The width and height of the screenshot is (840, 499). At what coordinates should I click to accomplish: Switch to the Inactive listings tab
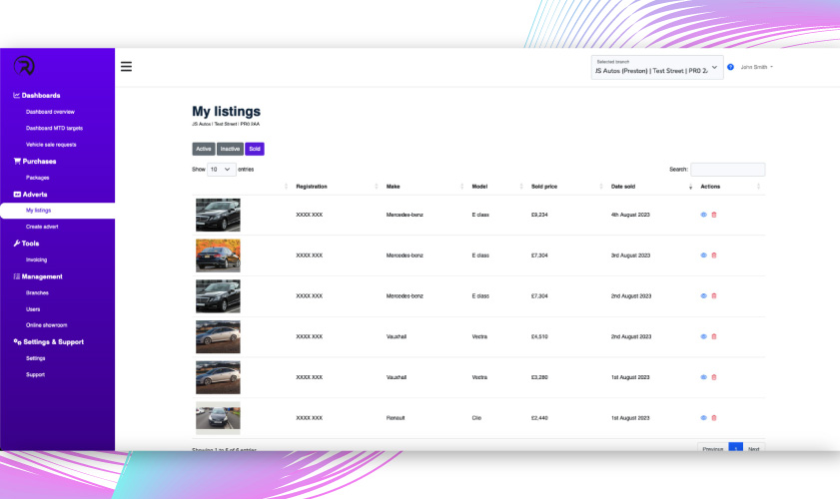pos(230,149)
